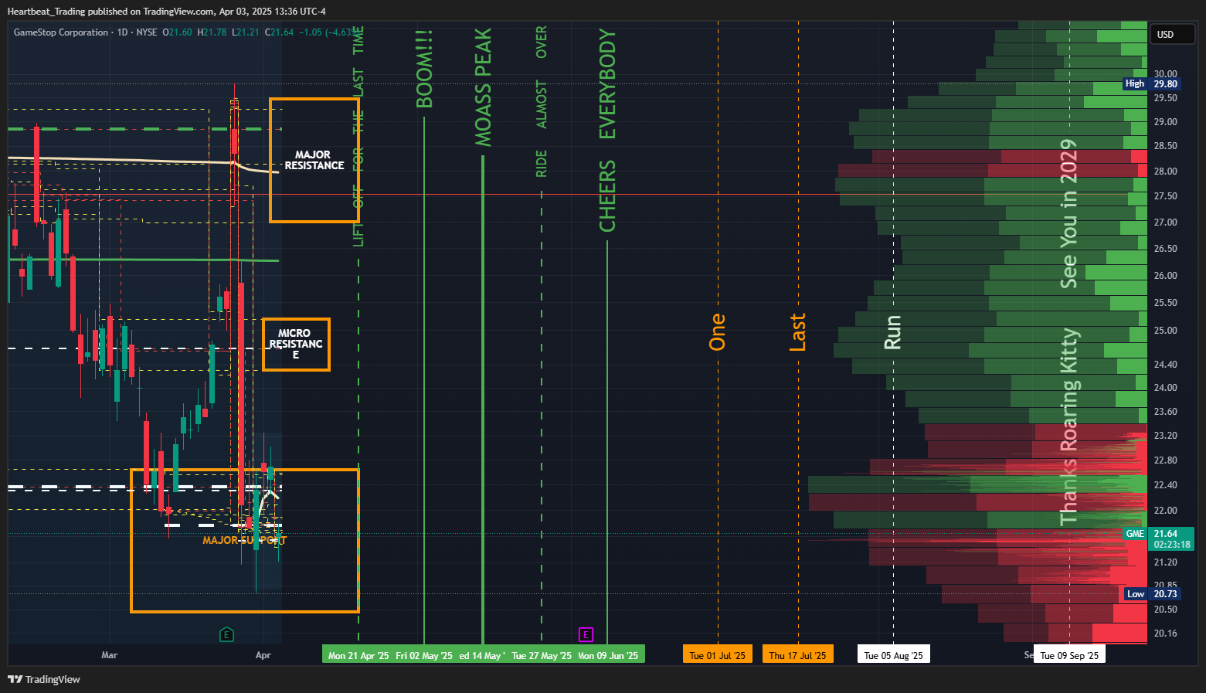The image size is (1206, 693).
Task: Click the Mon 21 Apr '25 date tag
Action: pyautogui.click(x=358, y=655)
